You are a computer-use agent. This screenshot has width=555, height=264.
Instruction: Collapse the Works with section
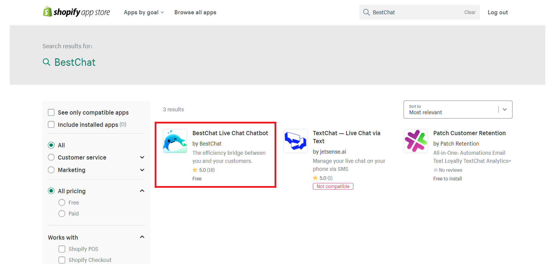coord(142,237)
